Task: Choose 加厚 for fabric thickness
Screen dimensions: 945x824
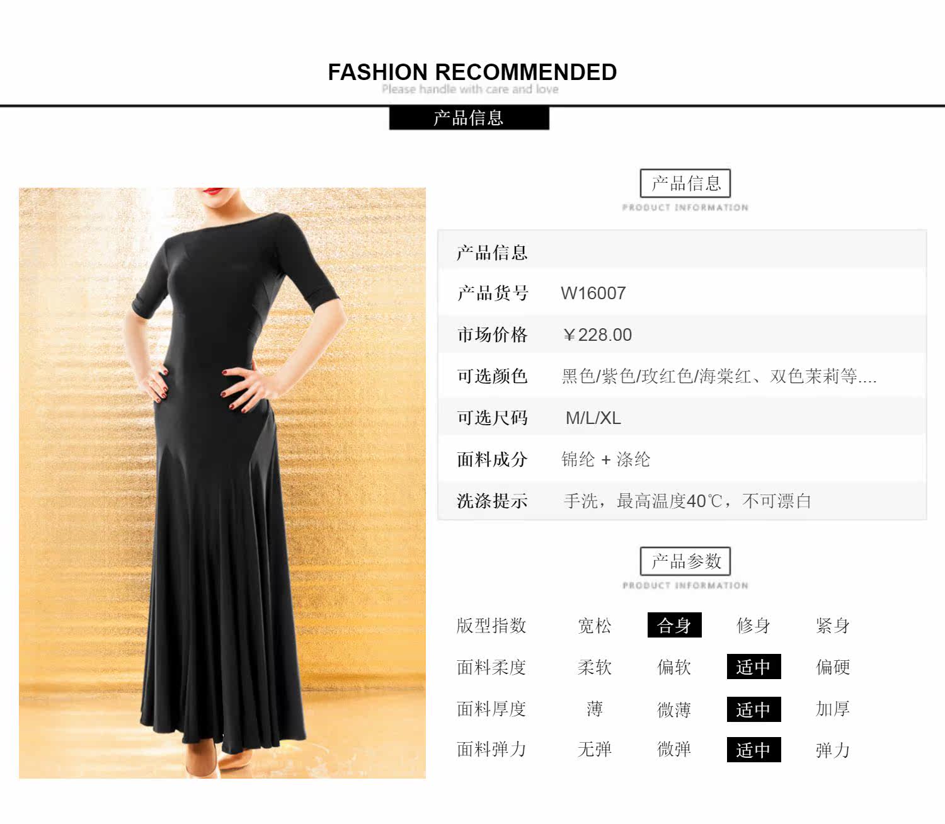Action: coord(833,709)
